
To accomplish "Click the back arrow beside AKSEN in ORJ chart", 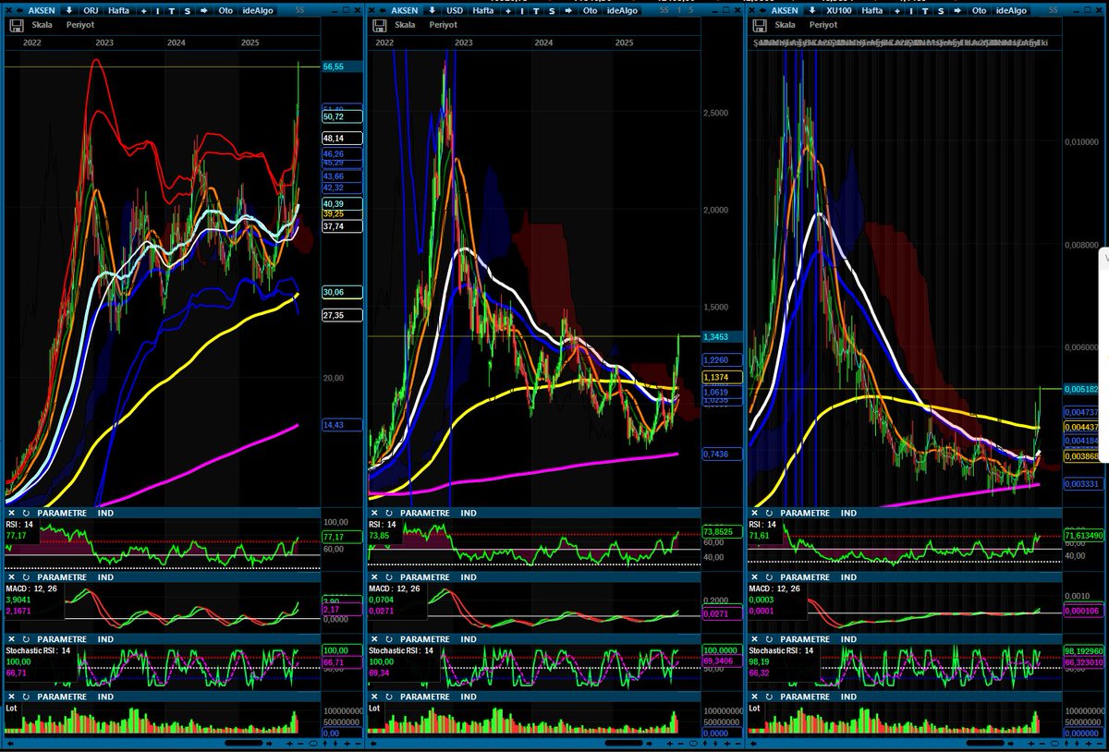I will 19,10.
